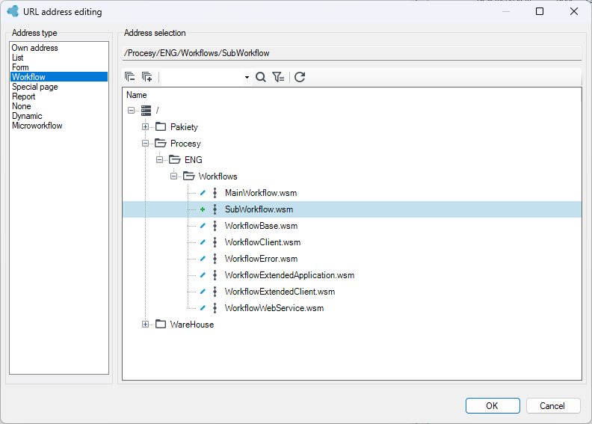
Task: Select WorkflowExtendedClient.wsm in the tree
Action: click(x=280, y=292)
